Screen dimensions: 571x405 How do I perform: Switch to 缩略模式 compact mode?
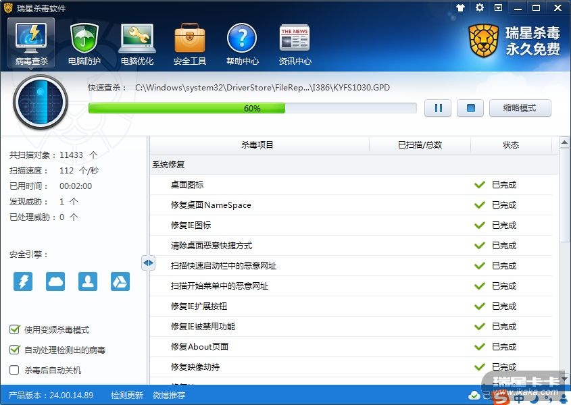click(520, 108)
